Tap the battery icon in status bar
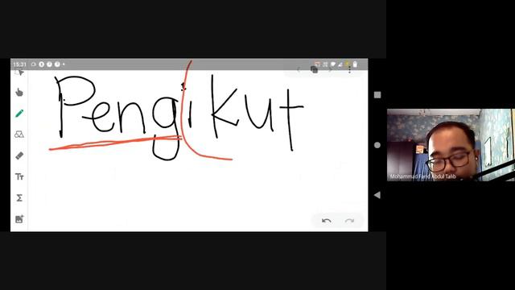The height and width of the screenshot is (290, 515). pyautogui.click(x=355, y=64)
